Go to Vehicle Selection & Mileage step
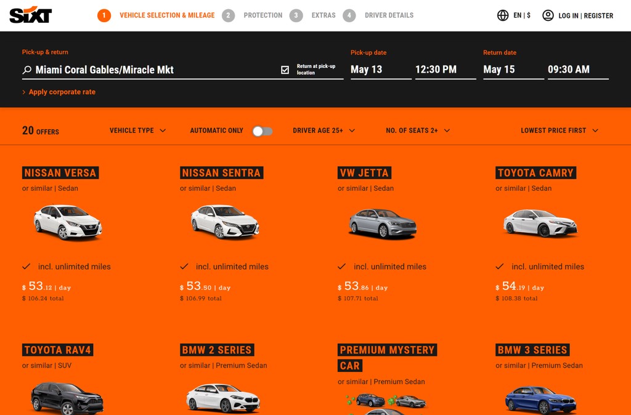Screen dimensions: 631x415 coord(167,15)
